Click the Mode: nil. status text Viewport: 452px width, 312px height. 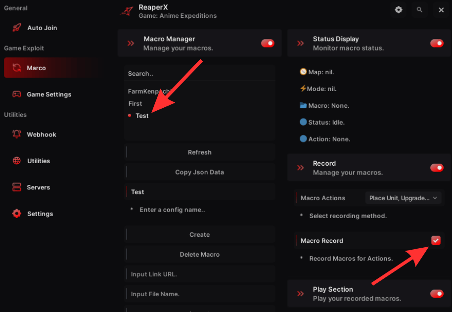(322, 89)
